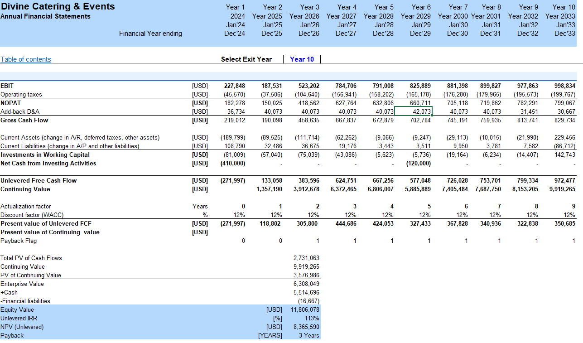This screenshot has height=343, width=583.
Task: Click the Equity Value amount 11,806,078
Action: 305,310
